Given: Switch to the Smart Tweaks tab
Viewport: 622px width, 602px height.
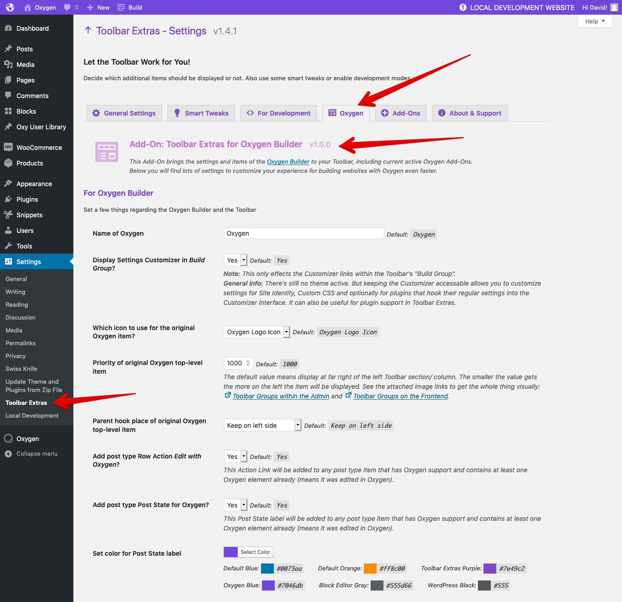Looking at the screenshot, I should click(201, 113).
